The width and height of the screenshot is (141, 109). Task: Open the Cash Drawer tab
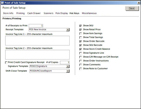point(34,13)
